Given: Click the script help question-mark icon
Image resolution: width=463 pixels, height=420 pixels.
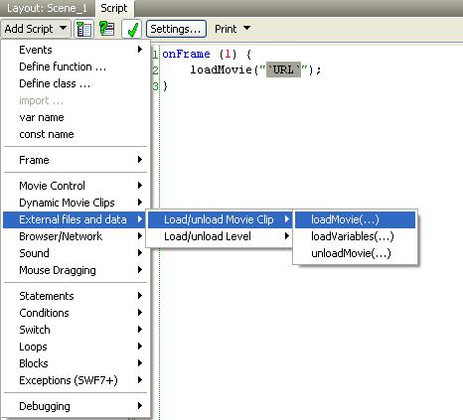Looking at the screenshot, I should 107,29.
